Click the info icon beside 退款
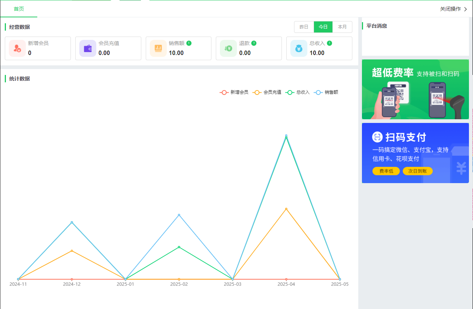Screen dimensions: 473x309 (x=254, y=43)
